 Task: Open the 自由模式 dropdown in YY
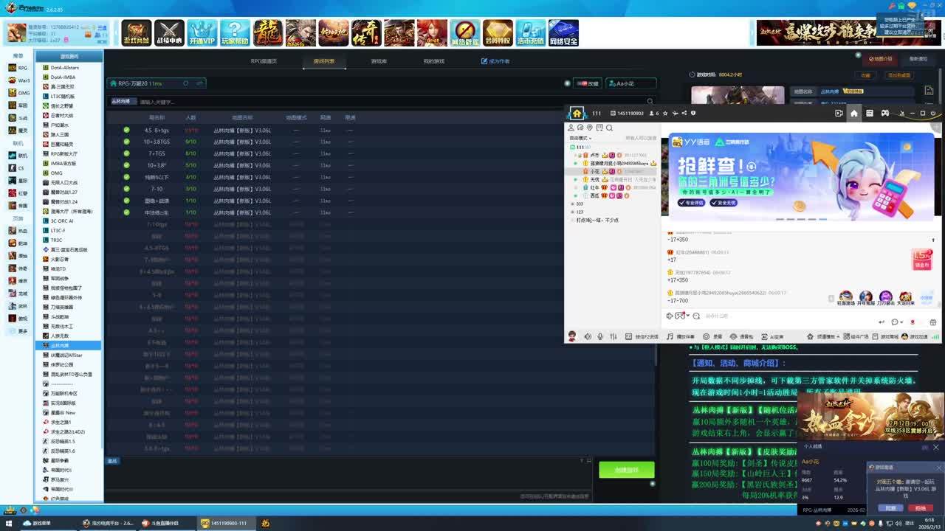(580, 138)
